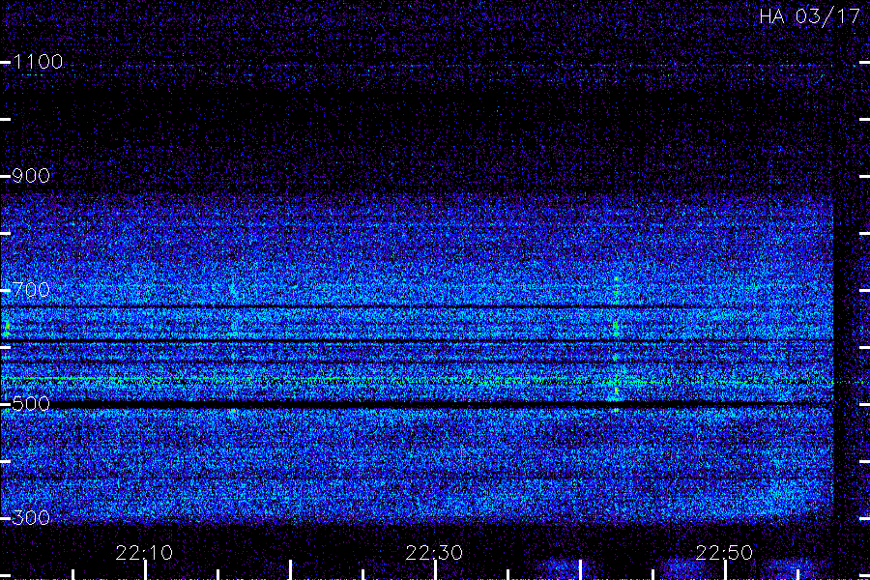This screenshot has width=870, height=580.
Task: Click the 1100 frequency axis label
Action: (x=38, y=62)
